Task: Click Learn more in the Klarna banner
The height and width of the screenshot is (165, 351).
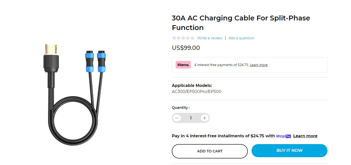Action: point(258,65)
